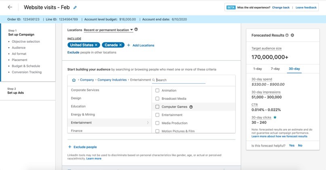Tick the Broadcast Media checkbox
The height and width of the screenshot is (170, 326).
[158, 99]
